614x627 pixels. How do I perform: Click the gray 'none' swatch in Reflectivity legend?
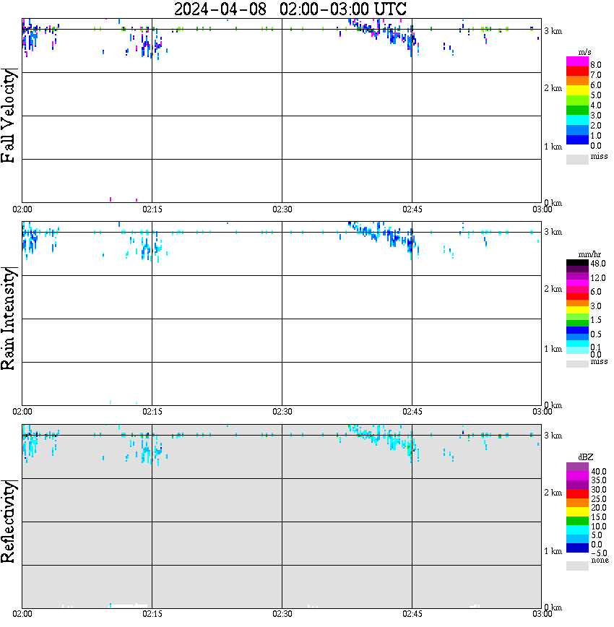(x=577, y=566)
